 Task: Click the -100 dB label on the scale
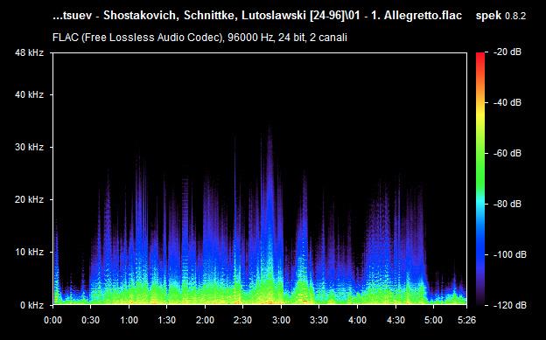pyautogui.click(x=510, y=254)
